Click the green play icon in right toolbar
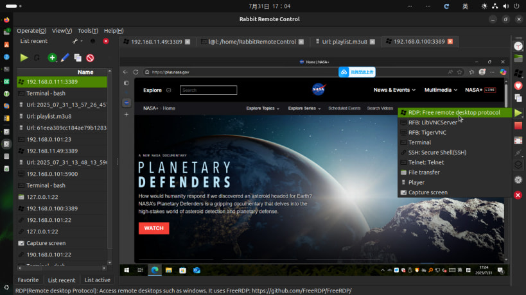The width and height of the screenshot is (526, 295). coord(518,113)
